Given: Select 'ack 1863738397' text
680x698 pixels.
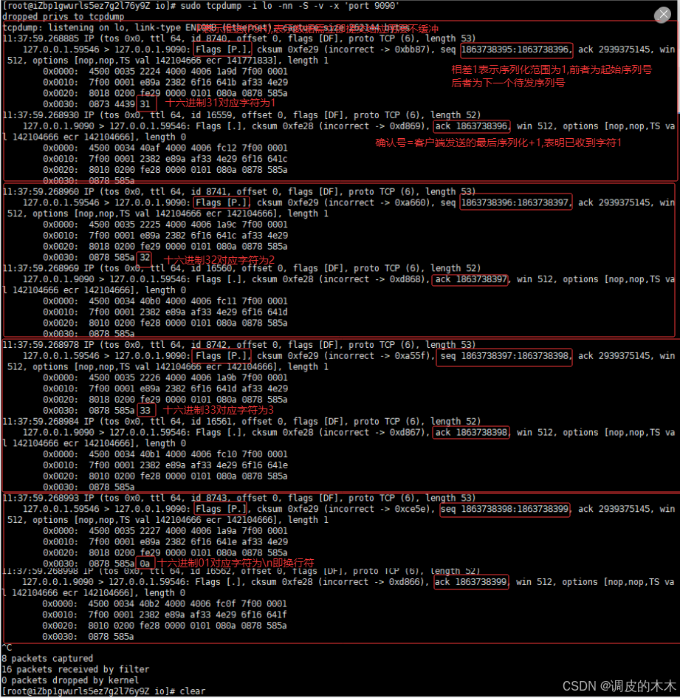Looking at the screenshot, I should [x=471, y=279].
